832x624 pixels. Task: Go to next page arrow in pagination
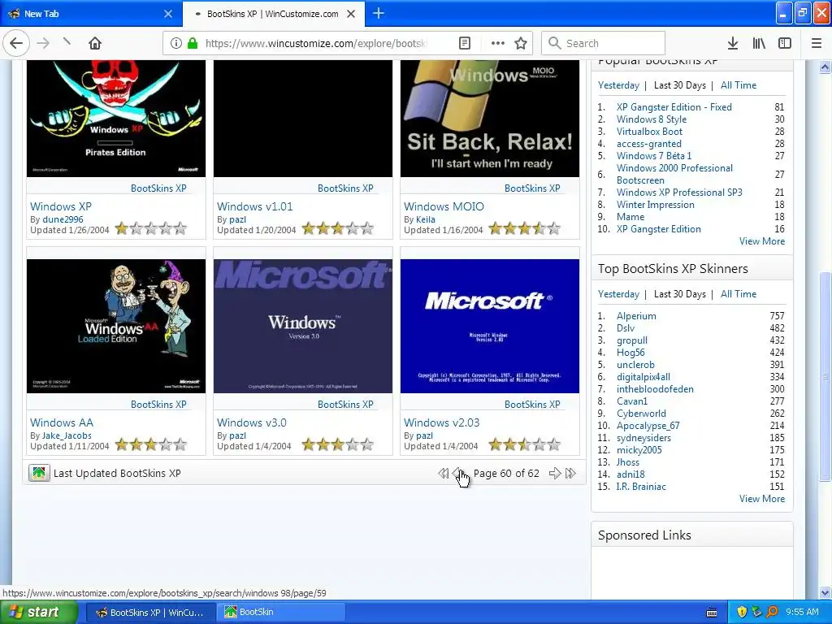(554, 474)
